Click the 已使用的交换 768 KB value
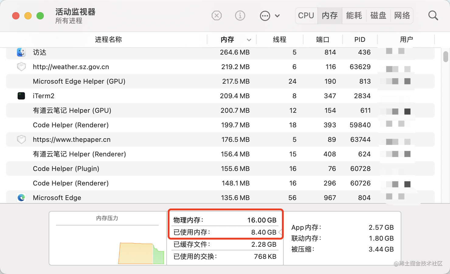450x274 pixels. 265,256
